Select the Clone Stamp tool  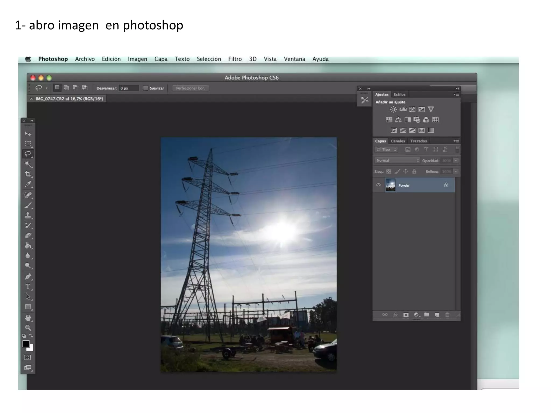28,215
